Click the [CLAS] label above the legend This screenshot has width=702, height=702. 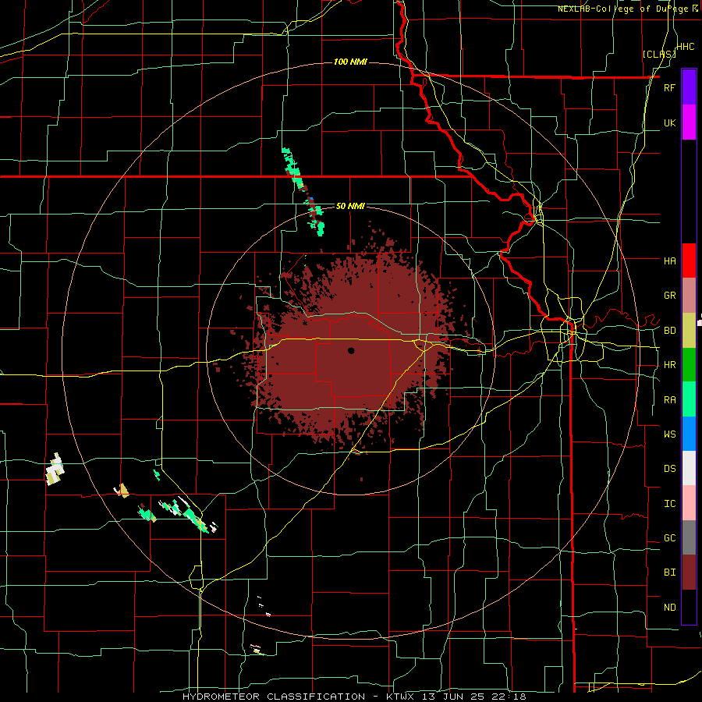[x=658, y=54]
